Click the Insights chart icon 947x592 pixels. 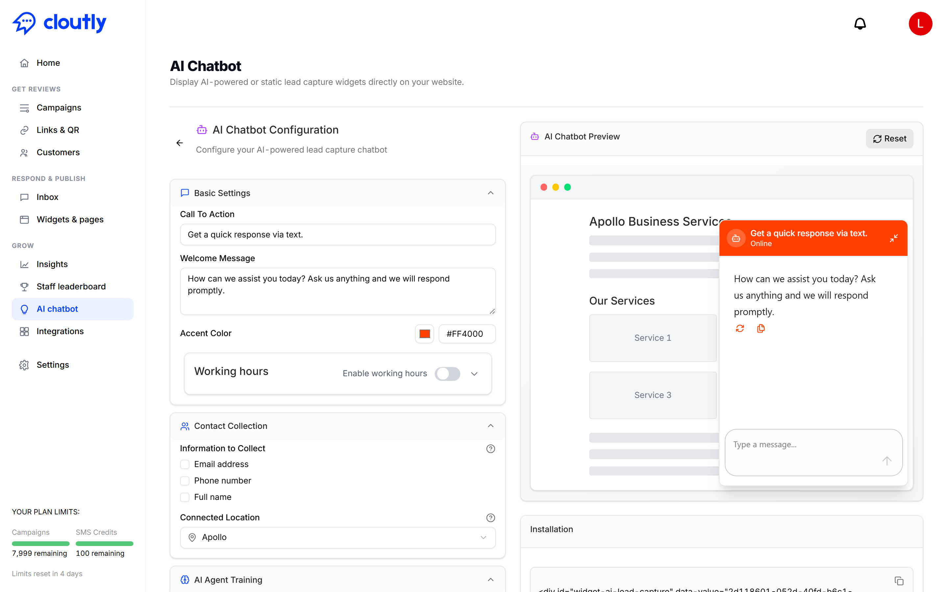[24, 264]
